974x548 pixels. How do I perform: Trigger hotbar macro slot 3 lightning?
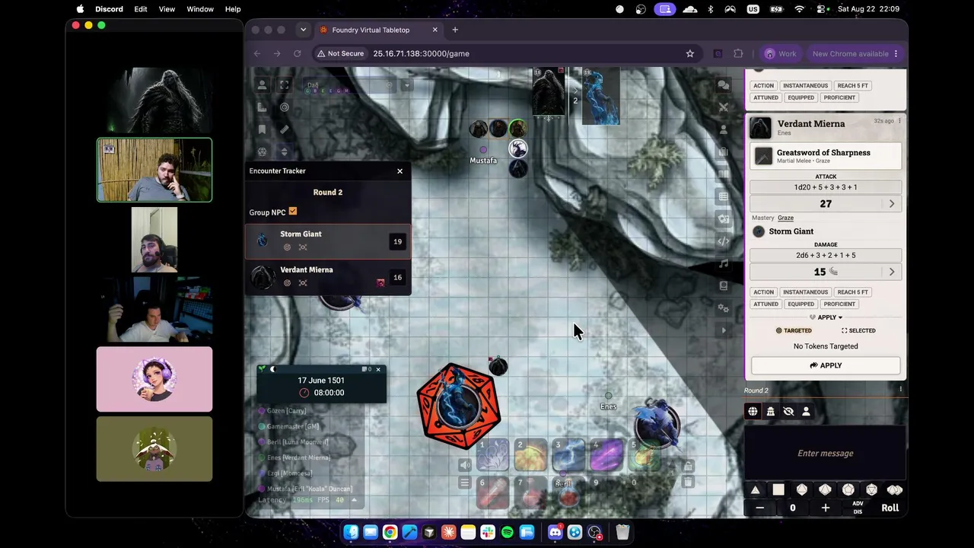coord(568,454)
